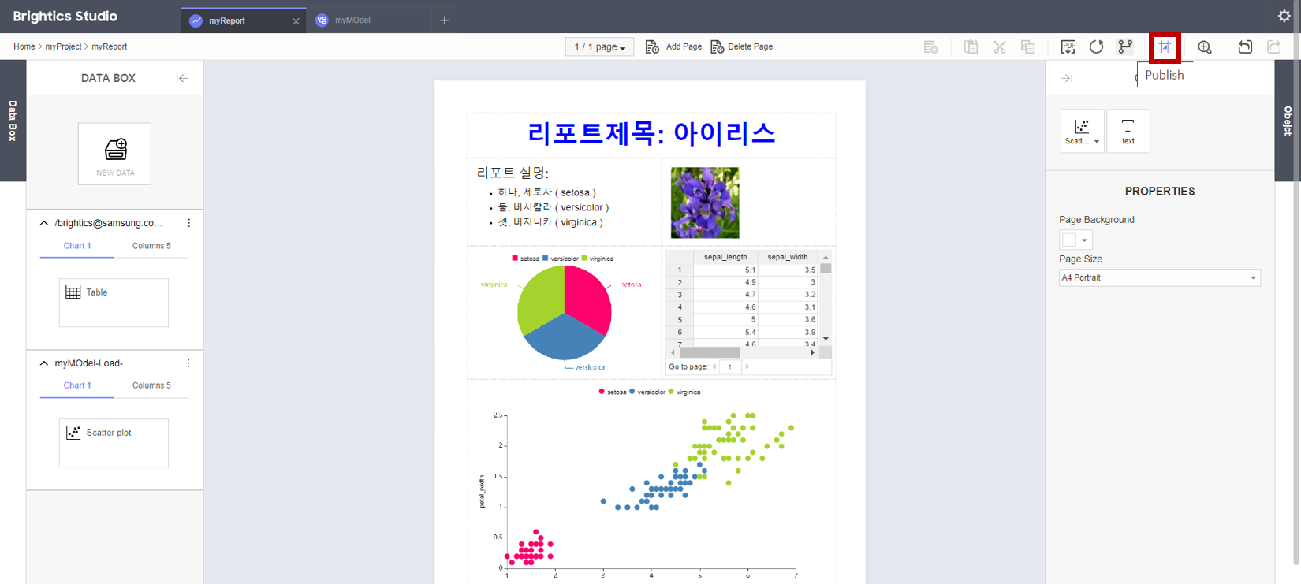Click the setosa legend in scatter plot
The image size is (1301, 584).
pyautogui.click(x=613, y=392)
